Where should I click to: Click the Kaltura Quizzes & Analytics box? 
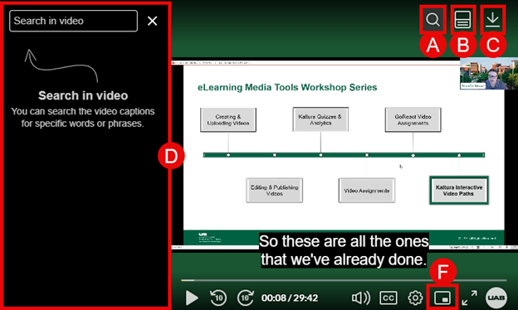click(x=320, y=119)
